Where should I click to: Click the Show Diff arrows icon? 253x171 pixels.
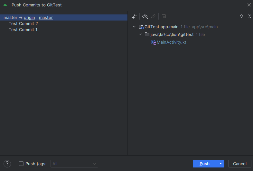[134, 16]
